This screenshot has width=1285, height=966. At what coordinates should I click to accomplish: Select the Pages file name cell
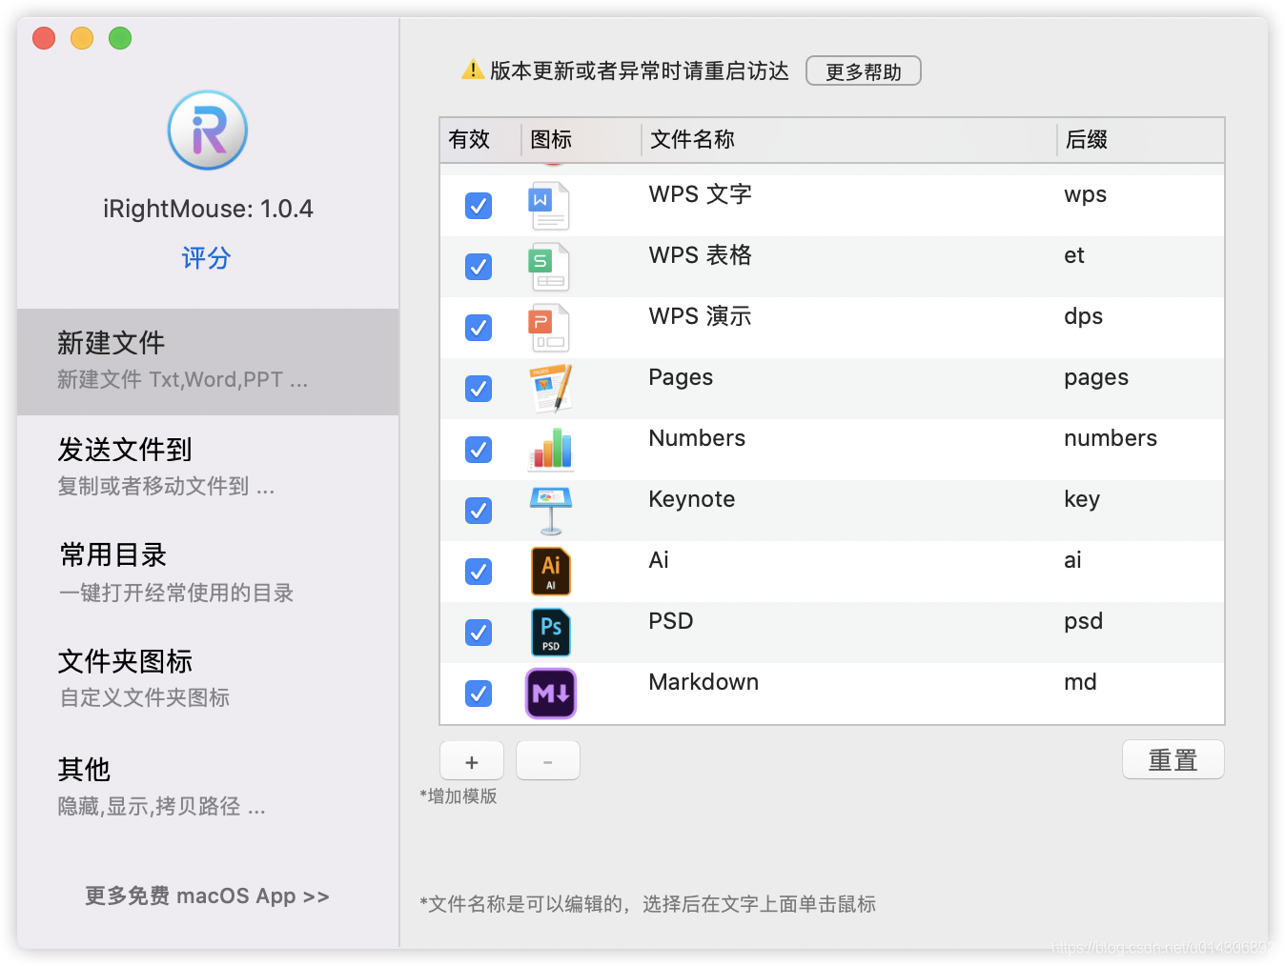681,378
